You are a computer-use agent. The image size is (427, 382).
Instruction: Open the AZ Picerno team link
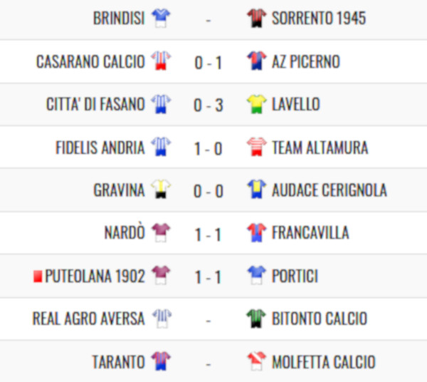[x=306, y=61]
